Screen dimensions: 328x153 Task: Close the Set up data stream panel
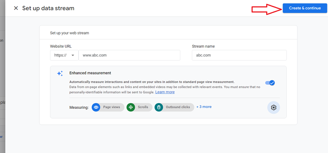pos(16,8)
